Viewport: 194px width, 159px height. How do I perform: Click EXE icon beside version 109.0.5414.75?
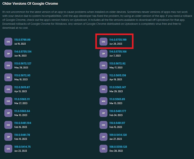point(8,149)
